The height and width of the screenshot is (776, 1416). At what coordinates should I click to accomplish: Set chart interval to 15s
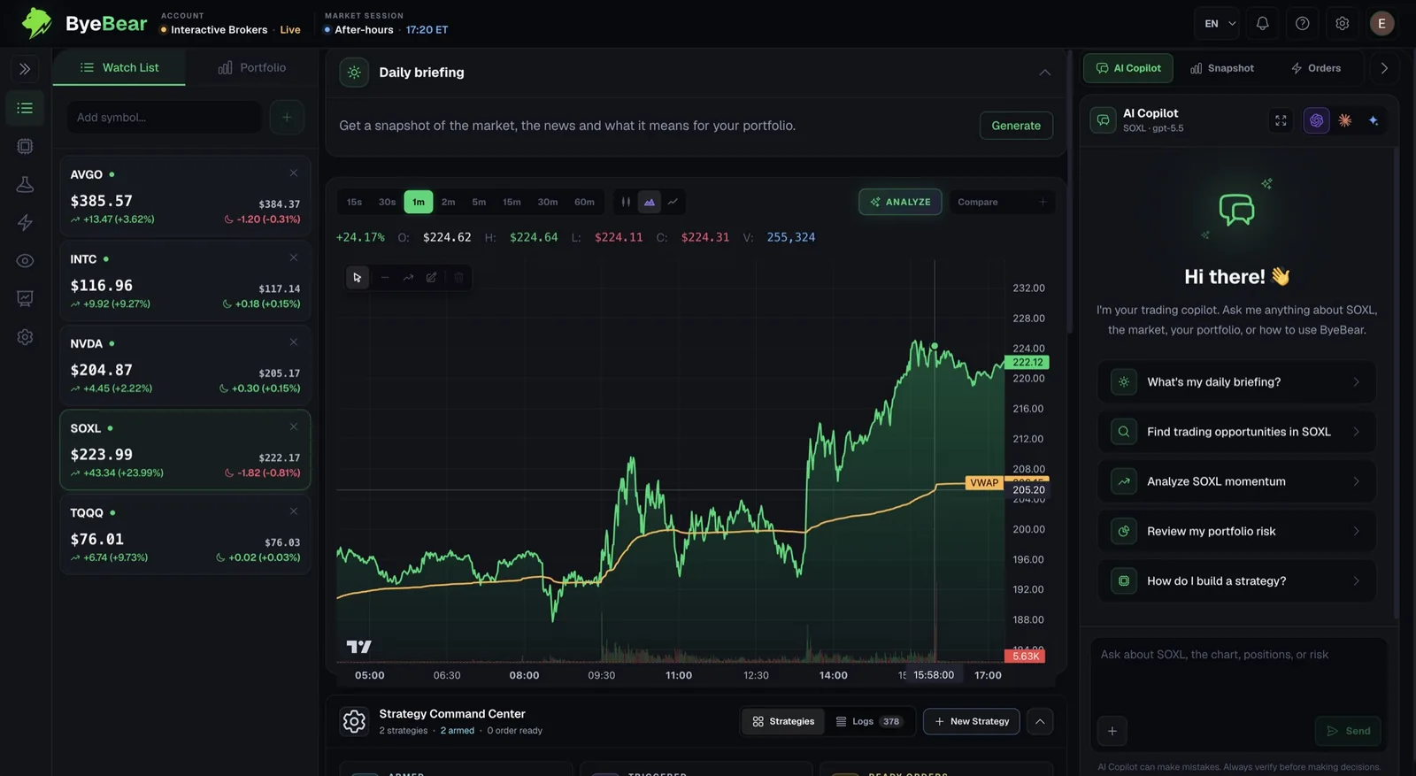(x=354, y=202)
